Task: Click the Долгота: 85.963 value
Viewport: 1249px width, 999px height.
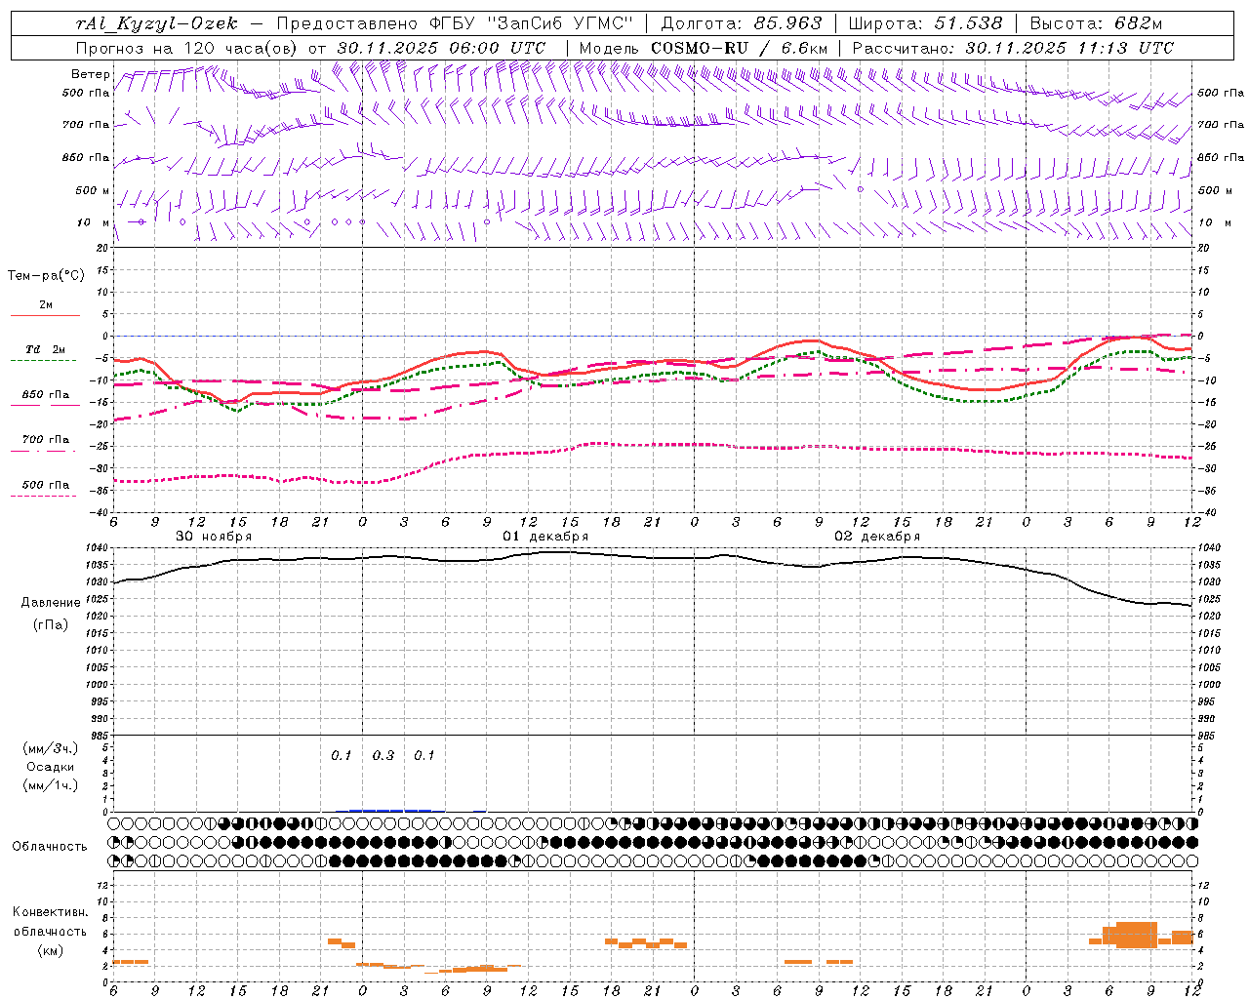Action: click(x=742, y=23)
